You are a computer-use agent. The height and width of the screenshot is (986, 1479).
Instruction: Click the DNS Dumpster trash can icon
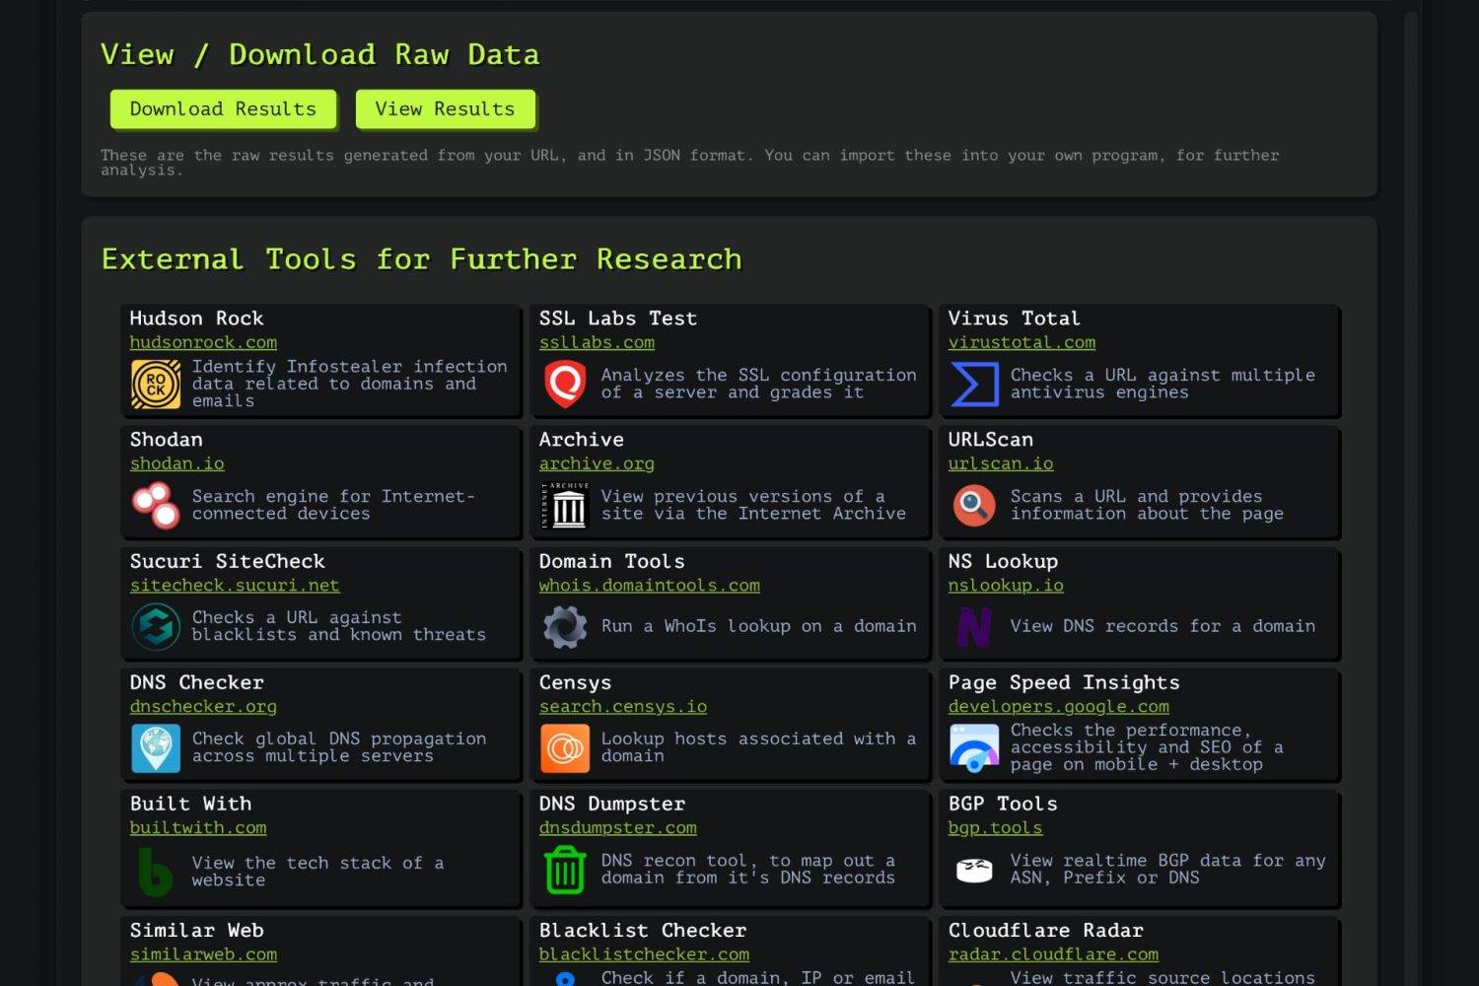(x=565, y=871)
